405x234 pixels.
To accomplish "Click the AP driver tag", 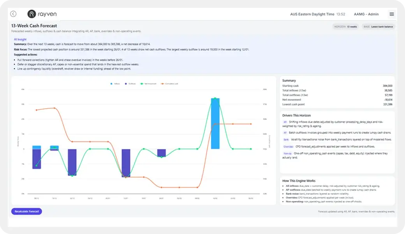I will pos(285,133).
